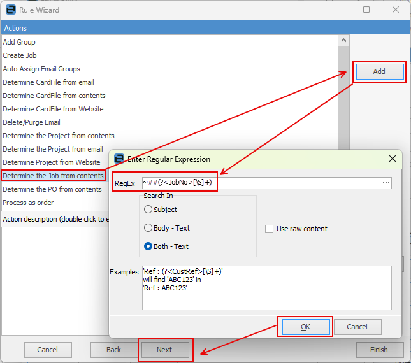Go to the Next wizard step
Viewport: 411px width, 363px height.
pos(165,350)
